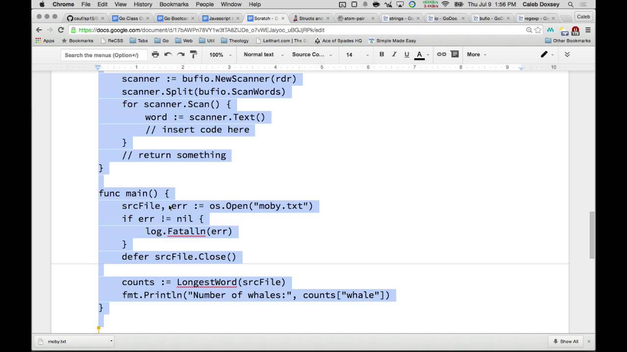The width and height of the screenshot is (627, 352).
Task: Open the font size 14 dropdown
Action: 357,55
